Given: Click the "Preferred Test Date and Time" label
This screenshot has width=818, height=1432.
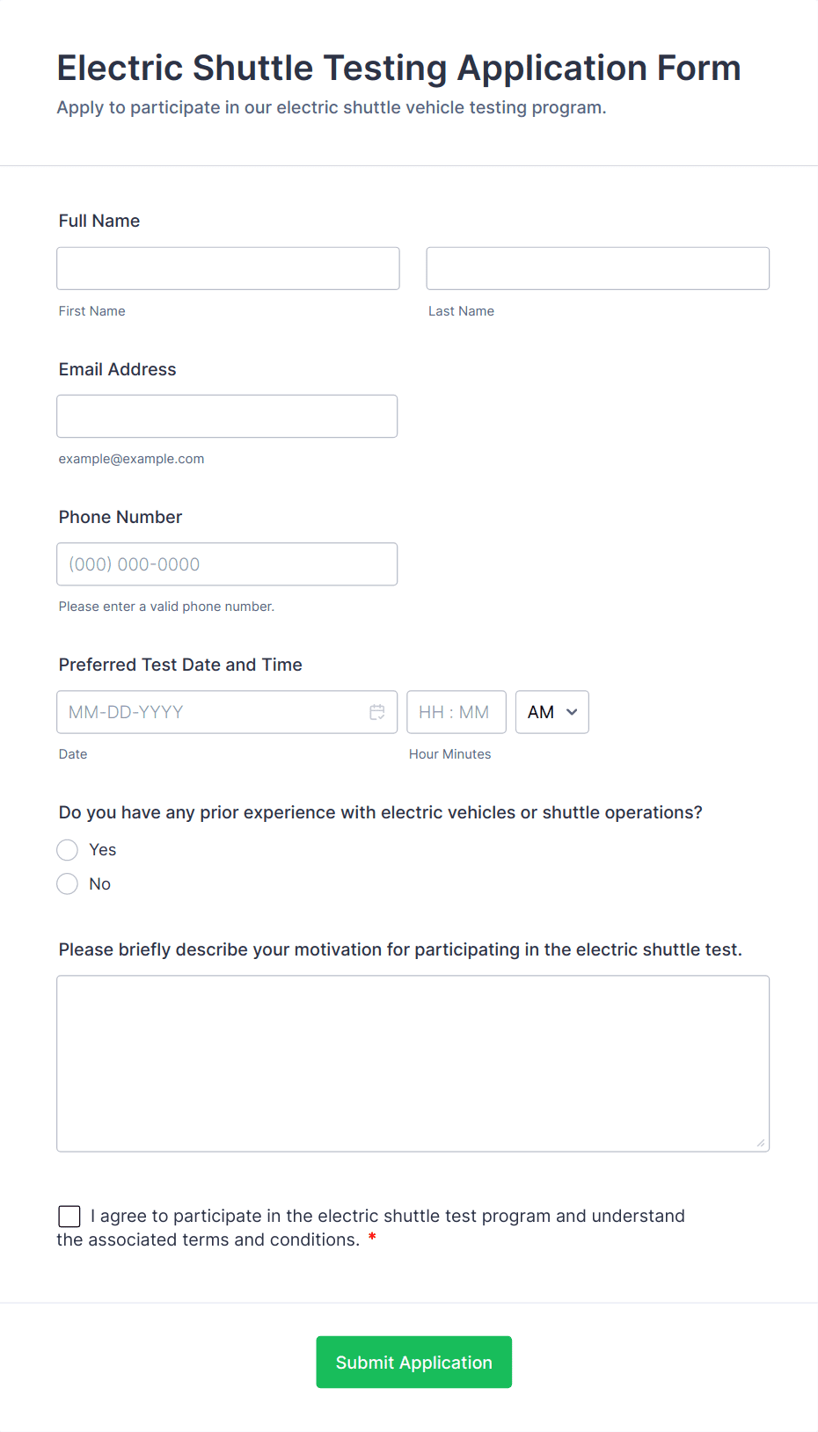Looking at the screenshot, I should coord(180,665).
